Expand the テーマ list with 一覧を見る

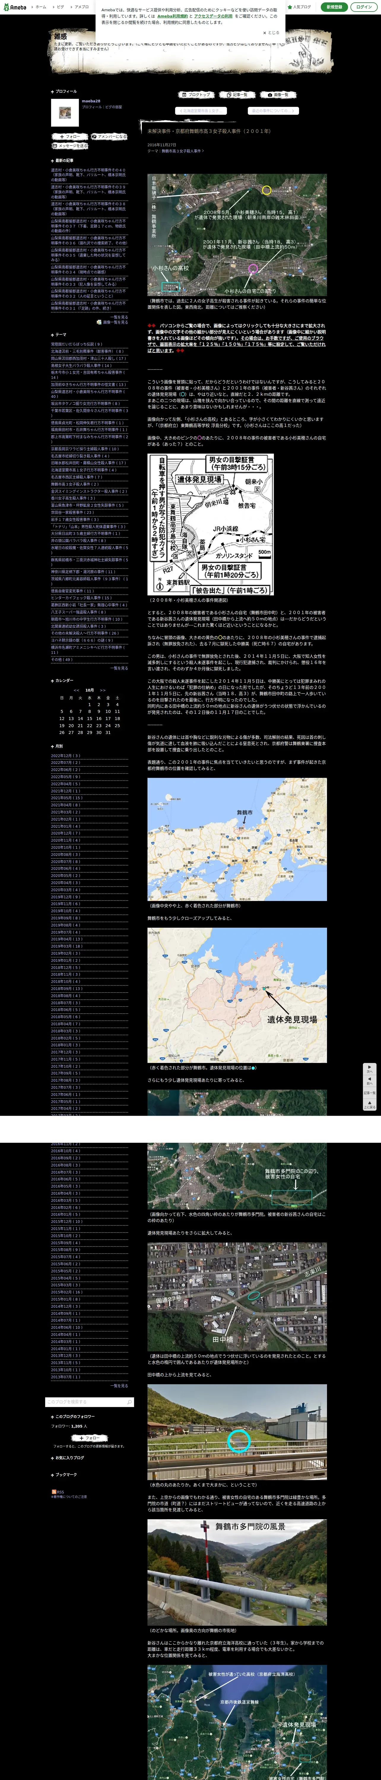pos(119,668)
